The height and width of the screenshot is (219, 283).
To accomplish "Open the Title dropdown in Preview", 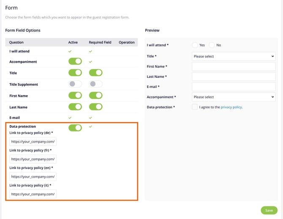I will point(233,56).
